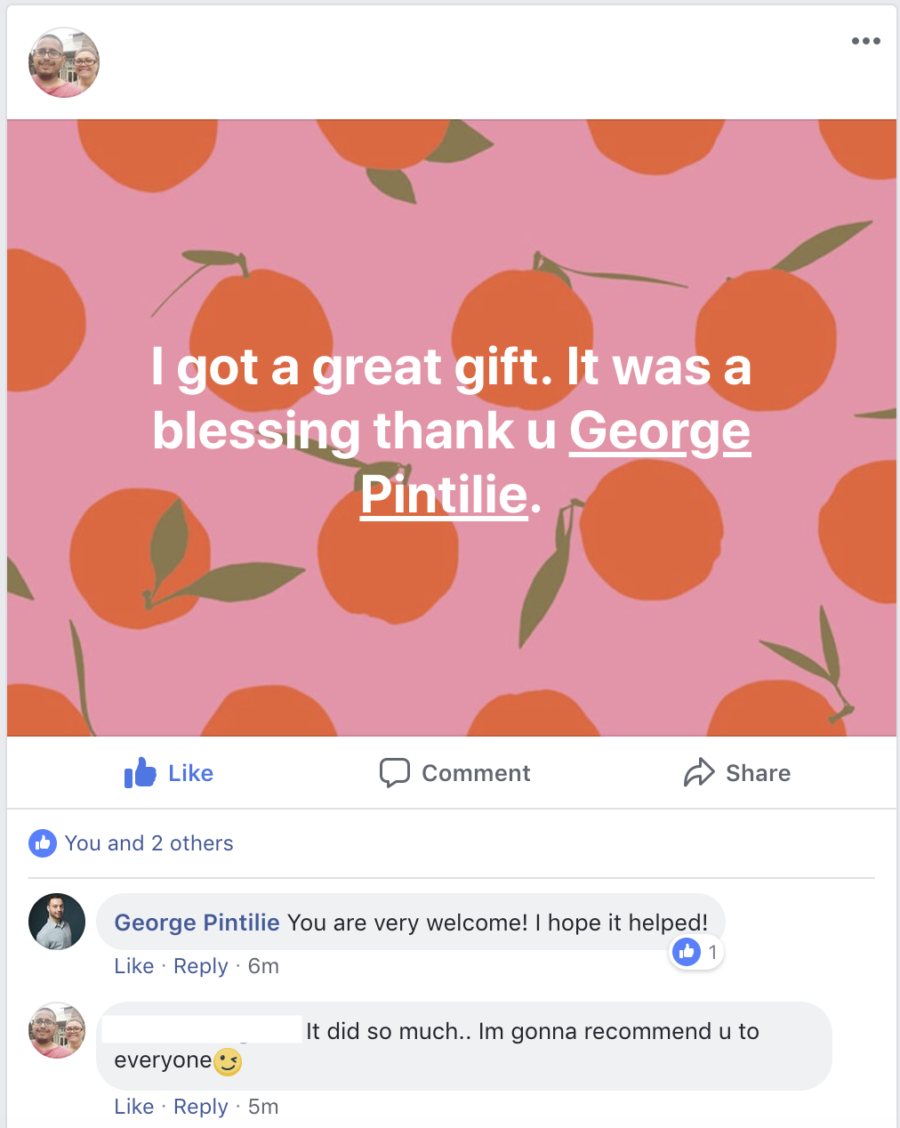Click the second commenter's couple avatar

tap(57, 1030)
